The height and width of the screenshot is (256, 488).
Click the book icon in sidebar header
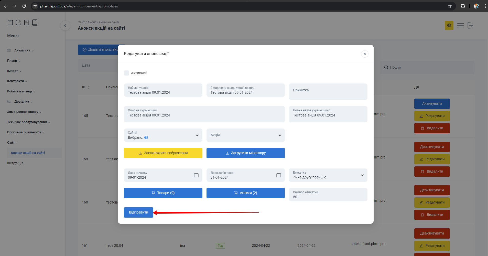tap(35, 23)
